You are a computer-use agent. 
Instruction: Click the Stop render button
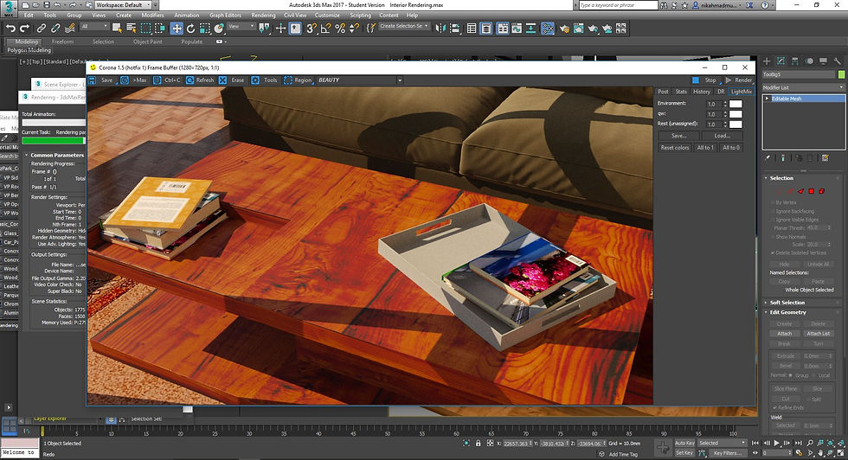(704, 80)
